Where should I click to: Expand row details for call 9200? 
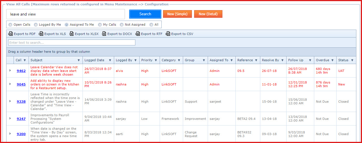[10, 134]
